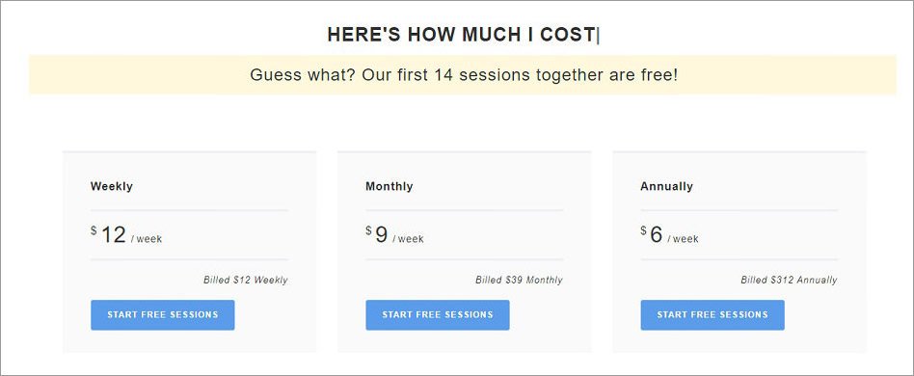
Task: Select the Weekly plan title
Action: click(x=111, y=186)
